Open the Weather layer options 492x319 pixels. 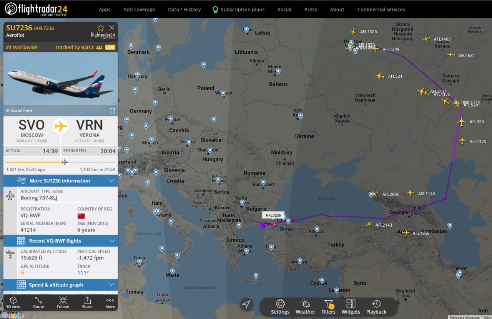tap(306, 307)
